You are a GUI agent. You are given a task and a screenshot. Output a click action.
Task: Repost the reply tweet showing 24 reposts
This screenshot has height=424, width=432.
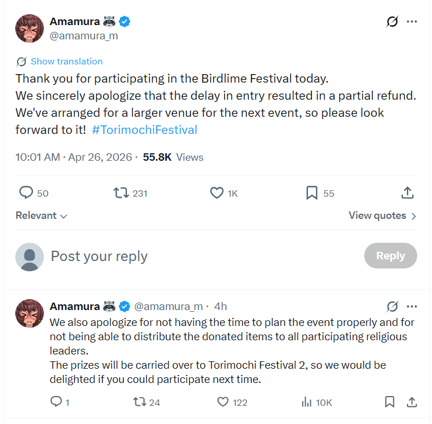click(139, 402)
